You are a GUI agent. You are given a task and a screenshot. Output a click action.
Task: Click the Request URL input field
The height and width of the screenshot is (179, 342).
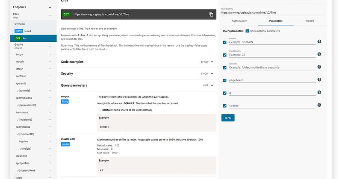click(273, 13)
